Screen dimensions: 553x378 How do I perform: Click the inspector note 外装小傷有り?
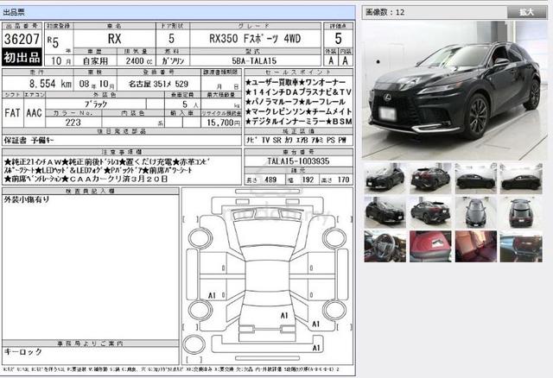point(27,199)
